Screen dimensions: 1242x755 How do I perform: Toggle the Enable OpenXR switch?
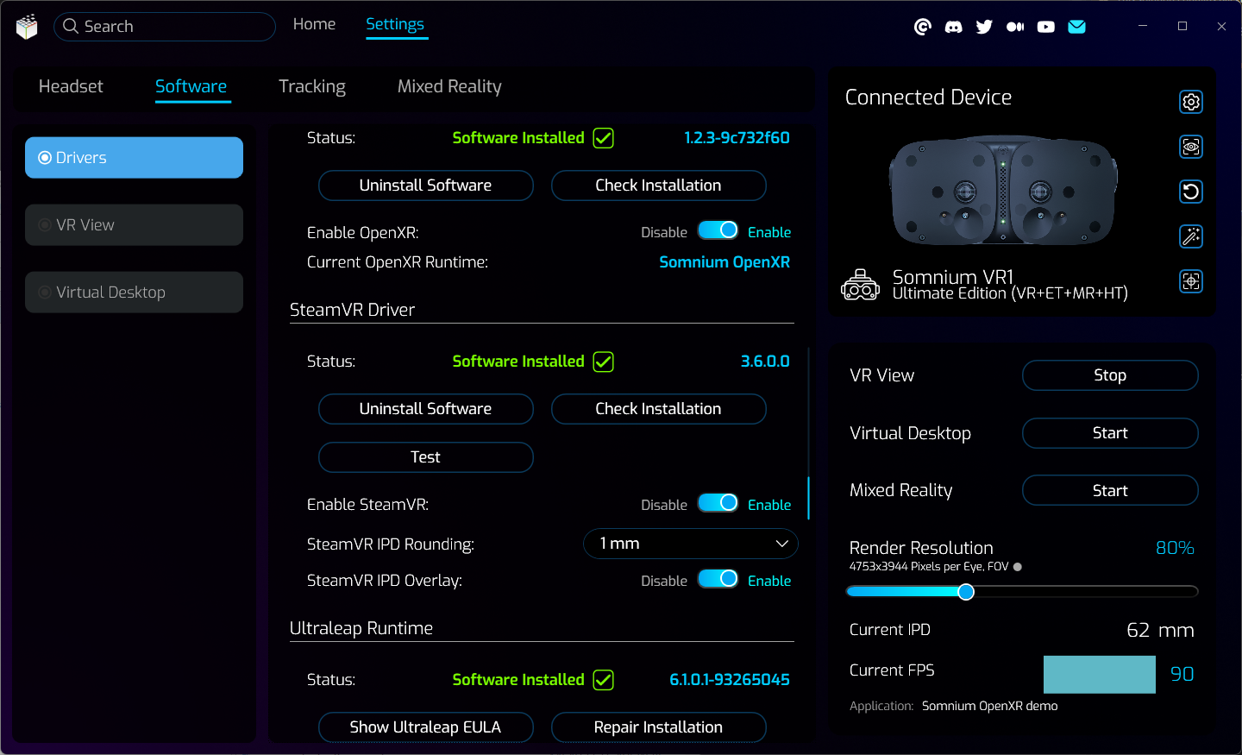718,230
